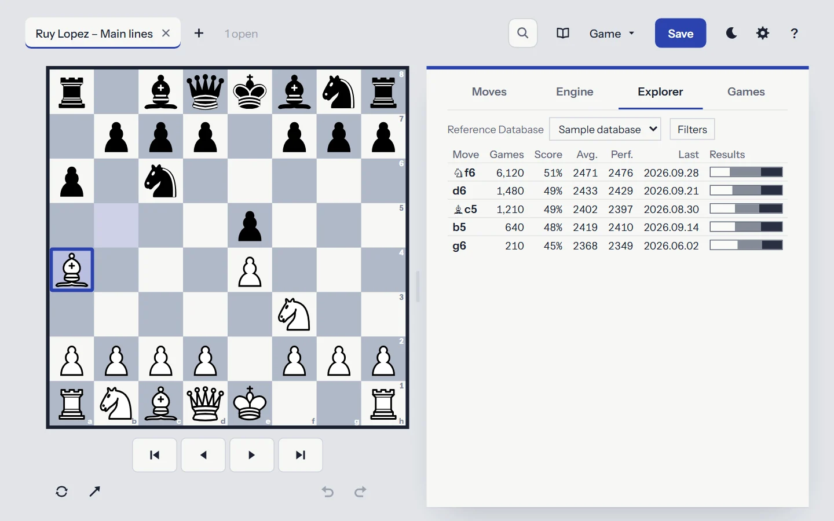Click the white bishop on a4
Image resolution: width=834 pixels, height=521 pixels.
pyautogui.click(x=72, y=270)
